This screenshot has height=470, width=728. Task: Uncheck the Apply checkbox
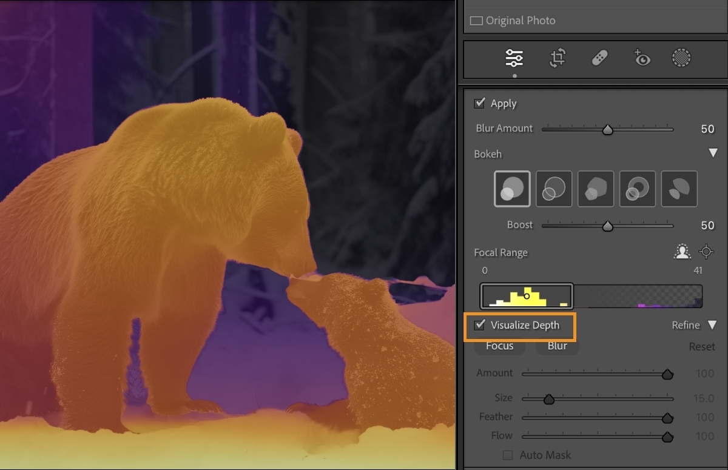(x=479, y=102)
